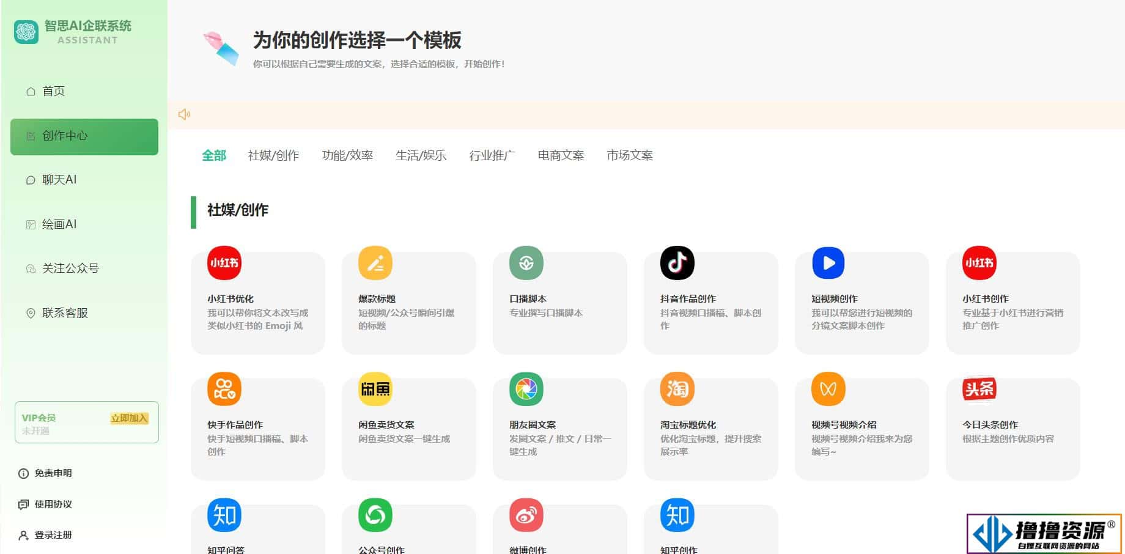Viewport: 1125px width, 554px height.
Task: Open the 爆款标题 yellow pencil icon
Action: (375, 263)
